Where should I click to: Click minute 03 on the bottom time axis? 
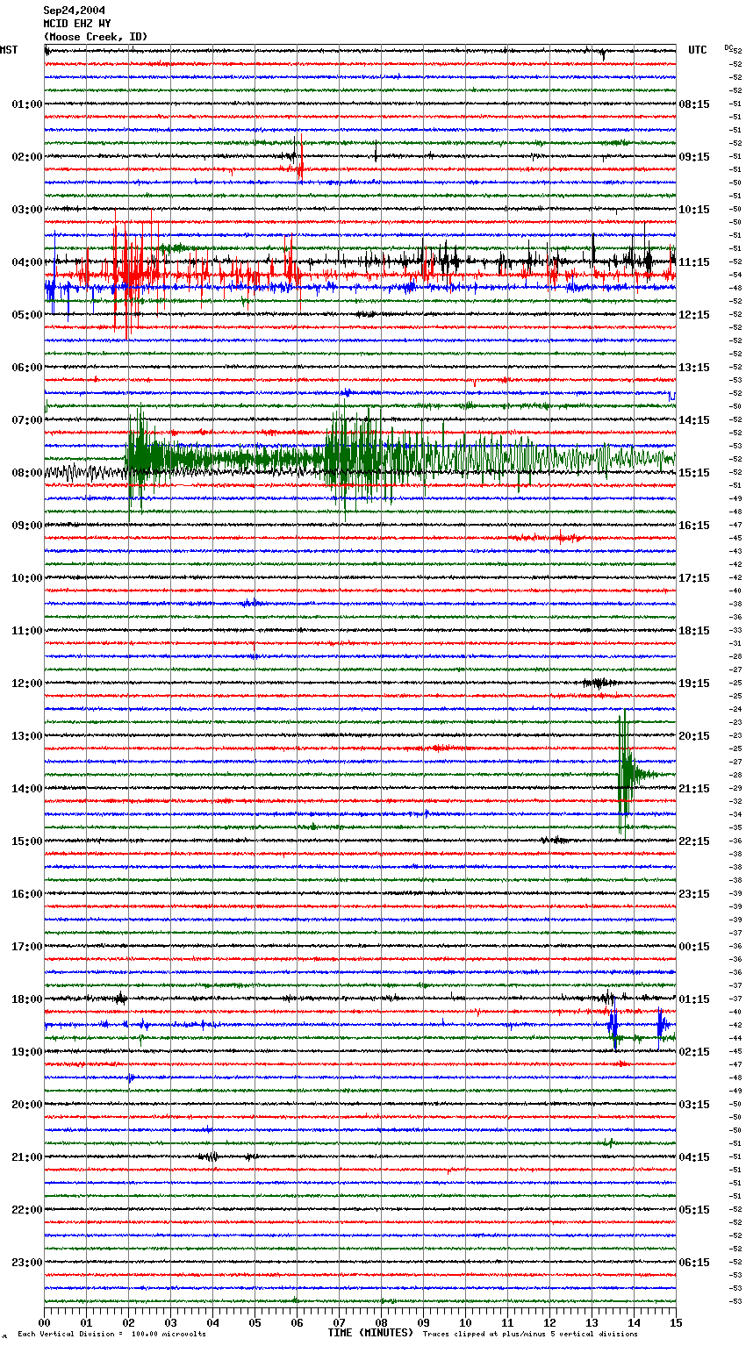tap(171, 1322)
